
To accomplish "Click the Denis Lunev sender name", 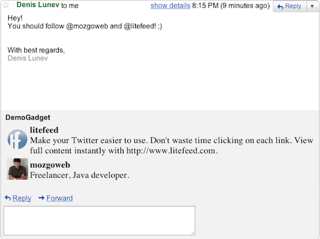I will tap(38, 4).
